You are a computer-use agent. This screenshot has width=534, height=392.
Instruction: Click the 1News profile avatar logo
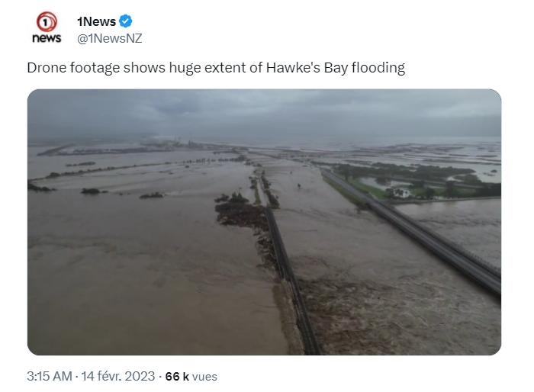(x=47, y=27)
